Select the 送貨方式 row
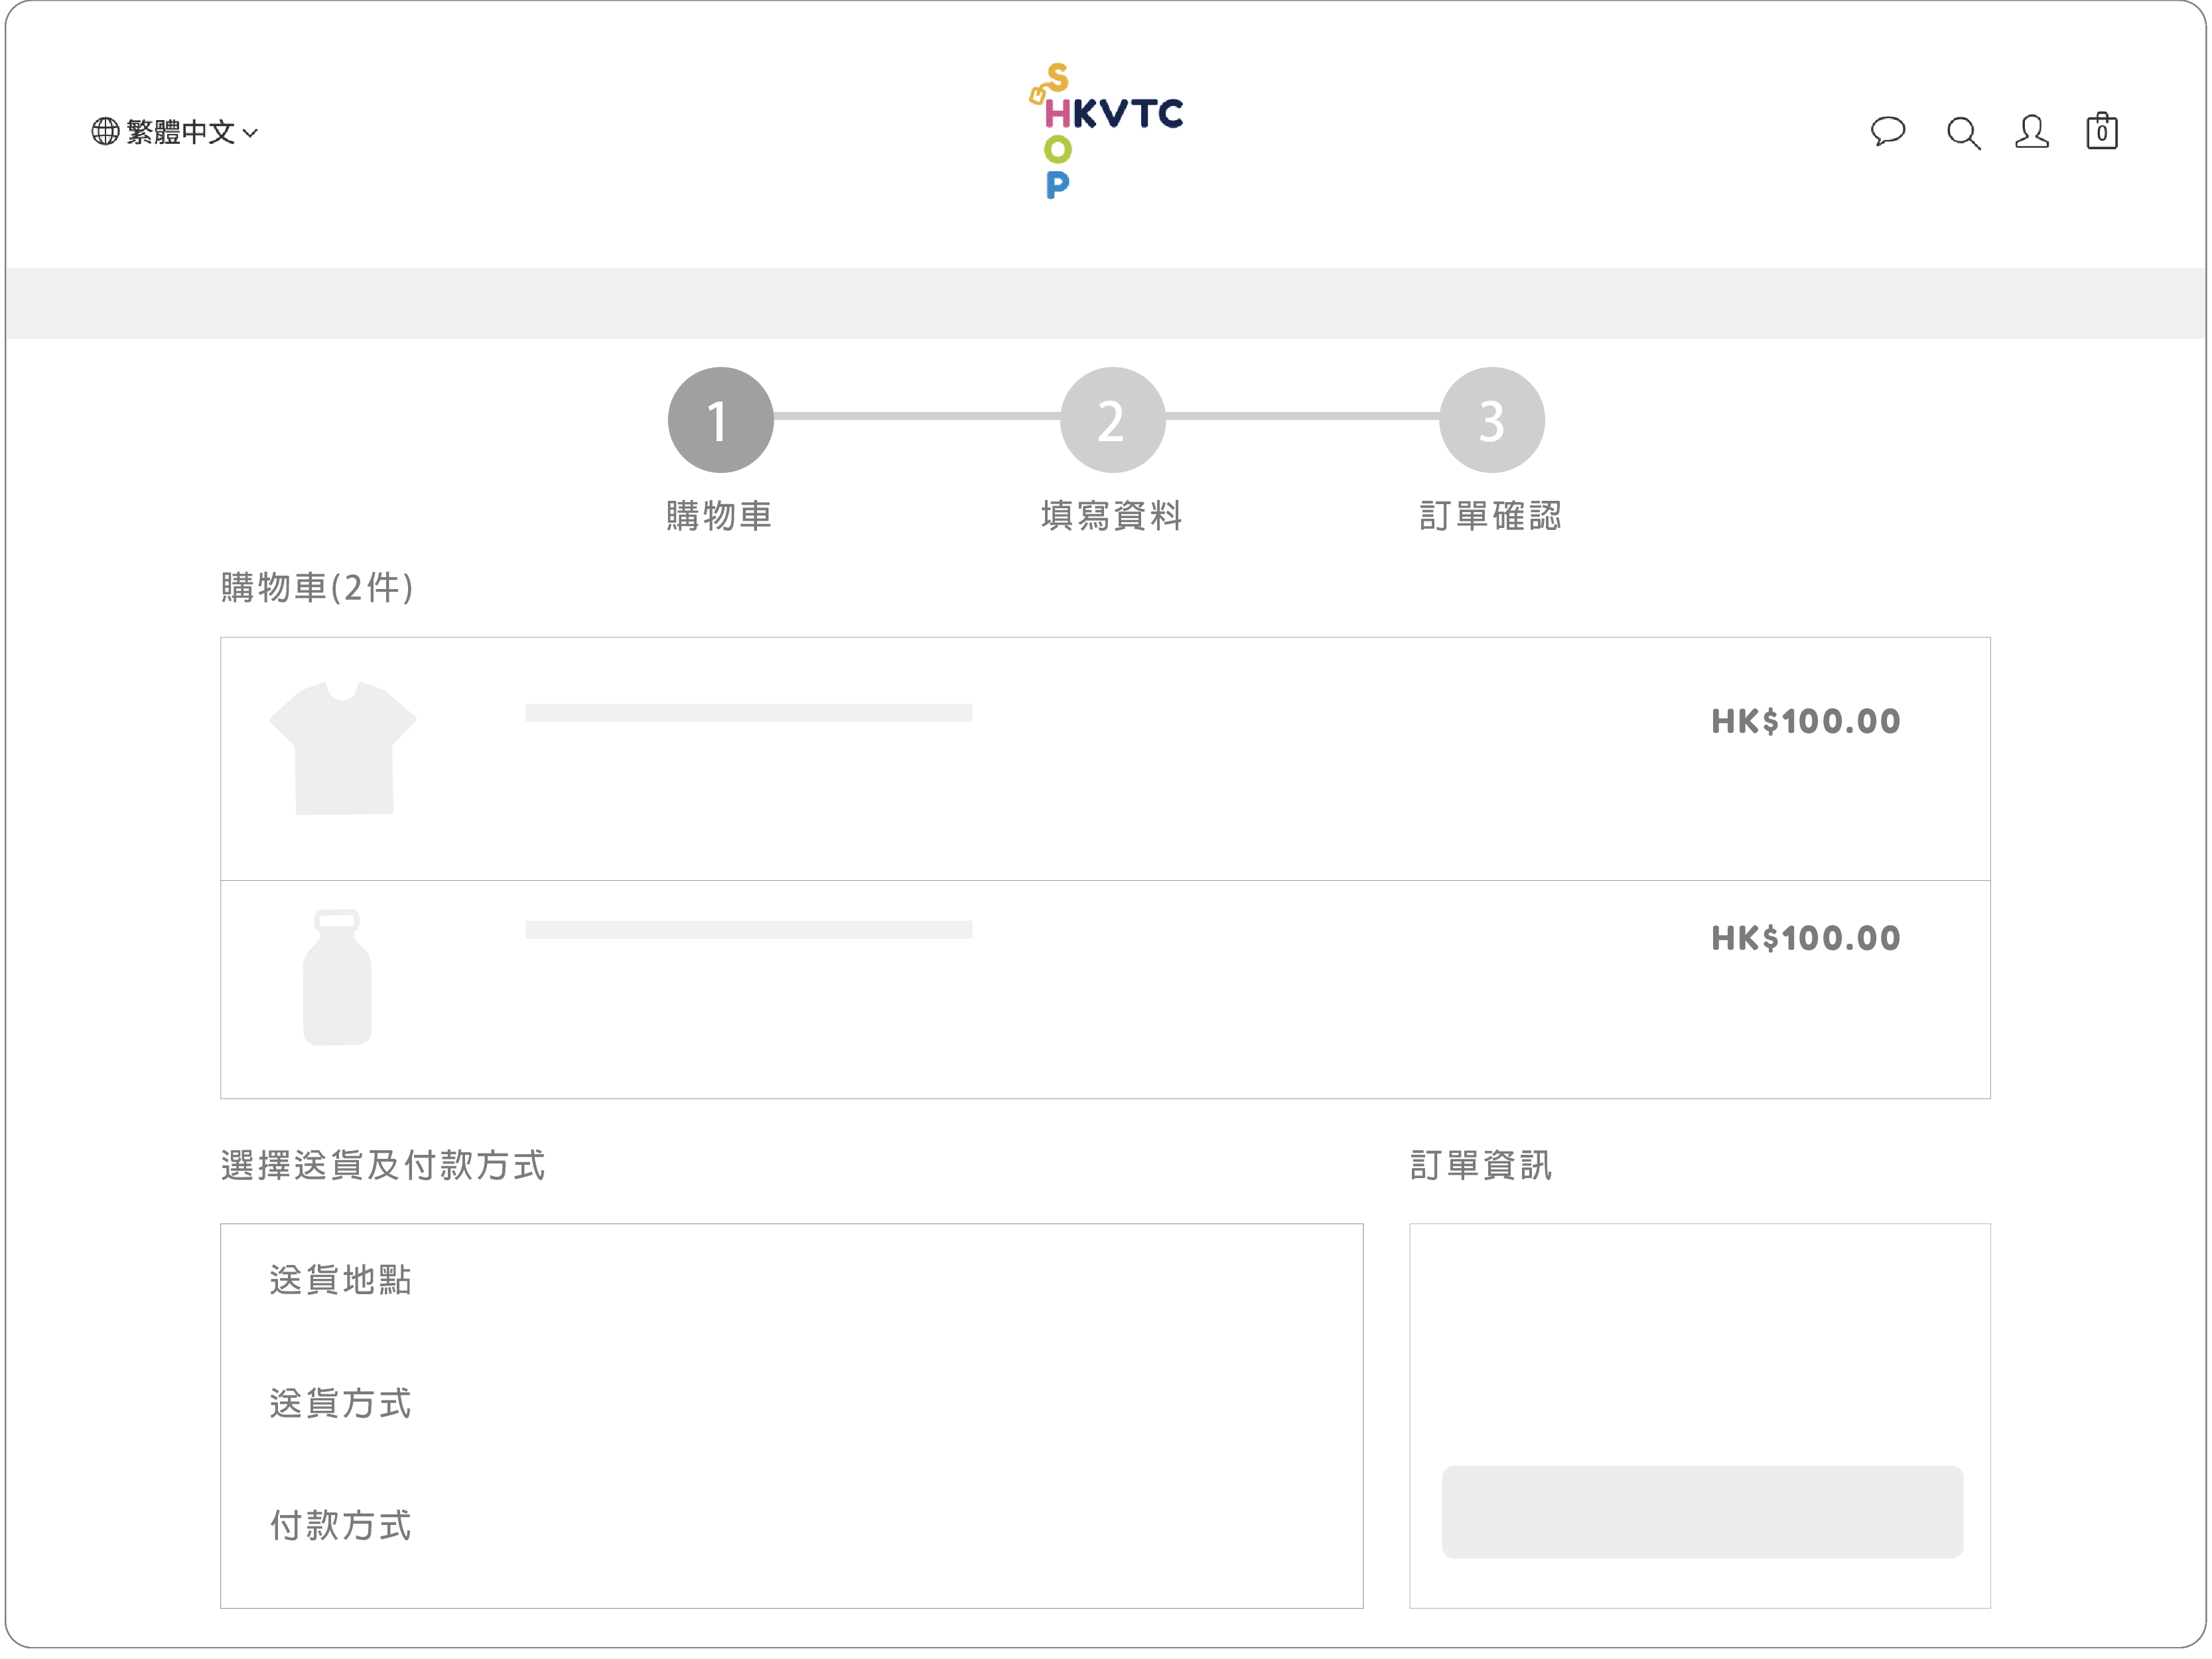Screen dimensions: 2212x1659 pos(341,1403)
